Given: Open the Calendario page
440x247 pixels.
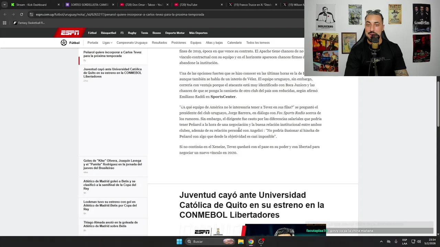Looking at the screenshot, I should [x=234, y=43].
